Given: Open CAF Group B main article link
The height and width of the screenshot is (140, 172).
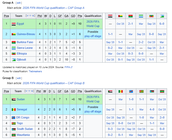Looking at the screenshot, I should point(53,83).
